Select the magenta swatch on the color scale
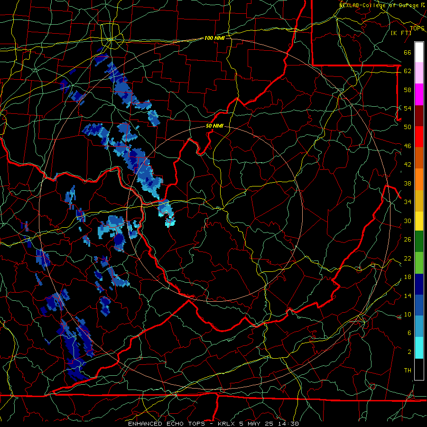The height and width of the screenshot is (427, 427). pos(419,94)
